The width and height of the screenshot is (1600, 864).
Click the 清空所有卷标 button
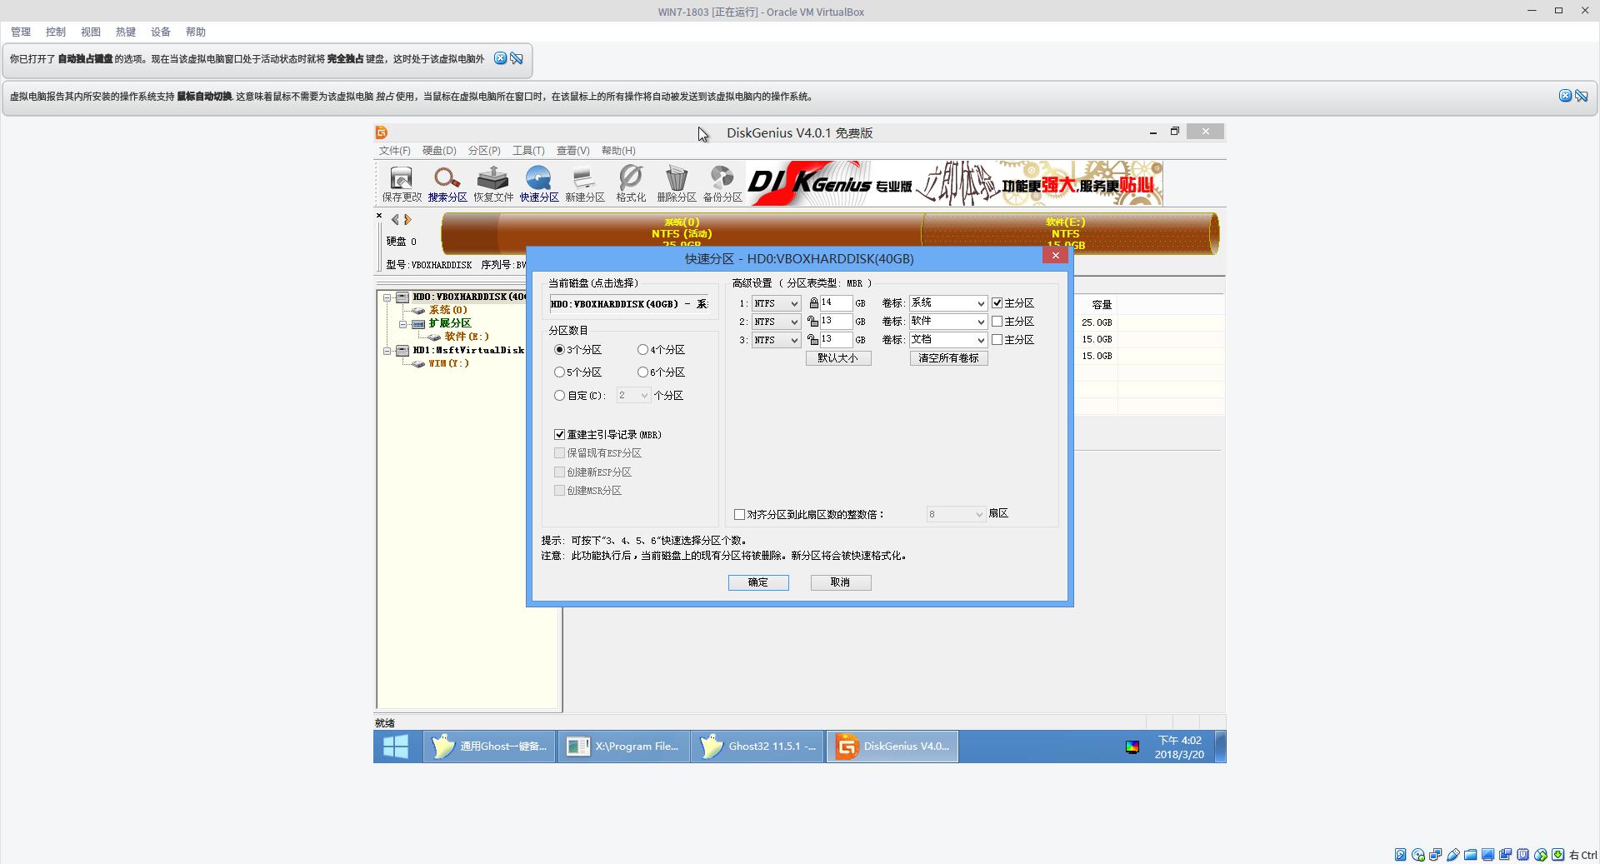click(x=948, y=357)
